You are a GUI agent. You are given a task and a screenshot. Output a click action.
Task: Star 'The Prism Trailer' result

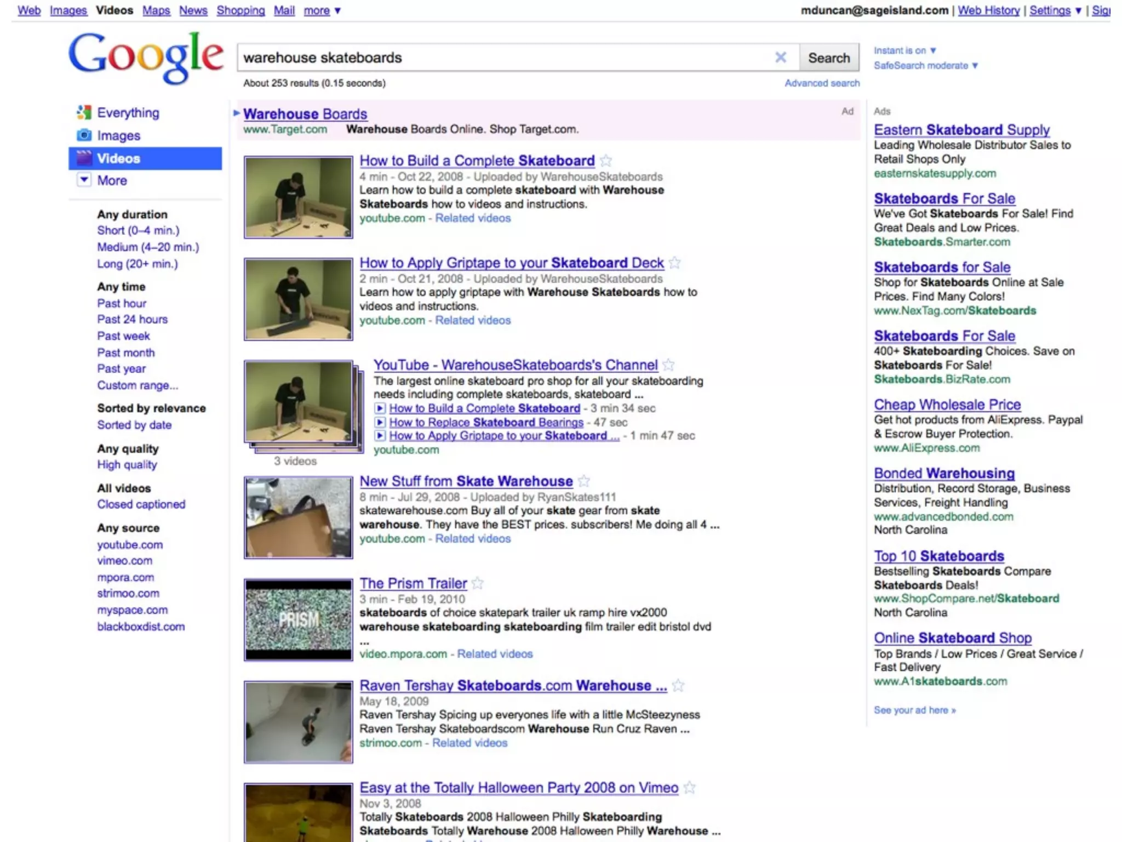(x=478, y=583)
